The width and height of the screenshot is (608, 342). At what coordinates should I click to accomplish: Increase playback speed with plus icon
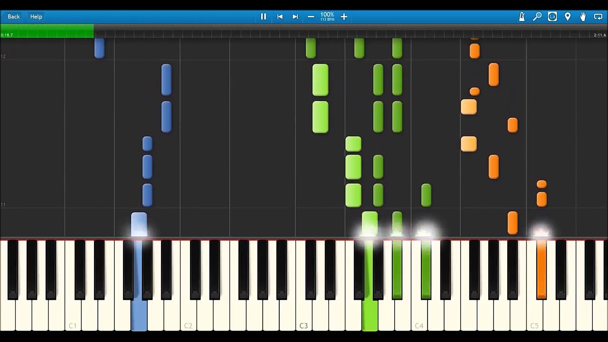click(344, 17)
